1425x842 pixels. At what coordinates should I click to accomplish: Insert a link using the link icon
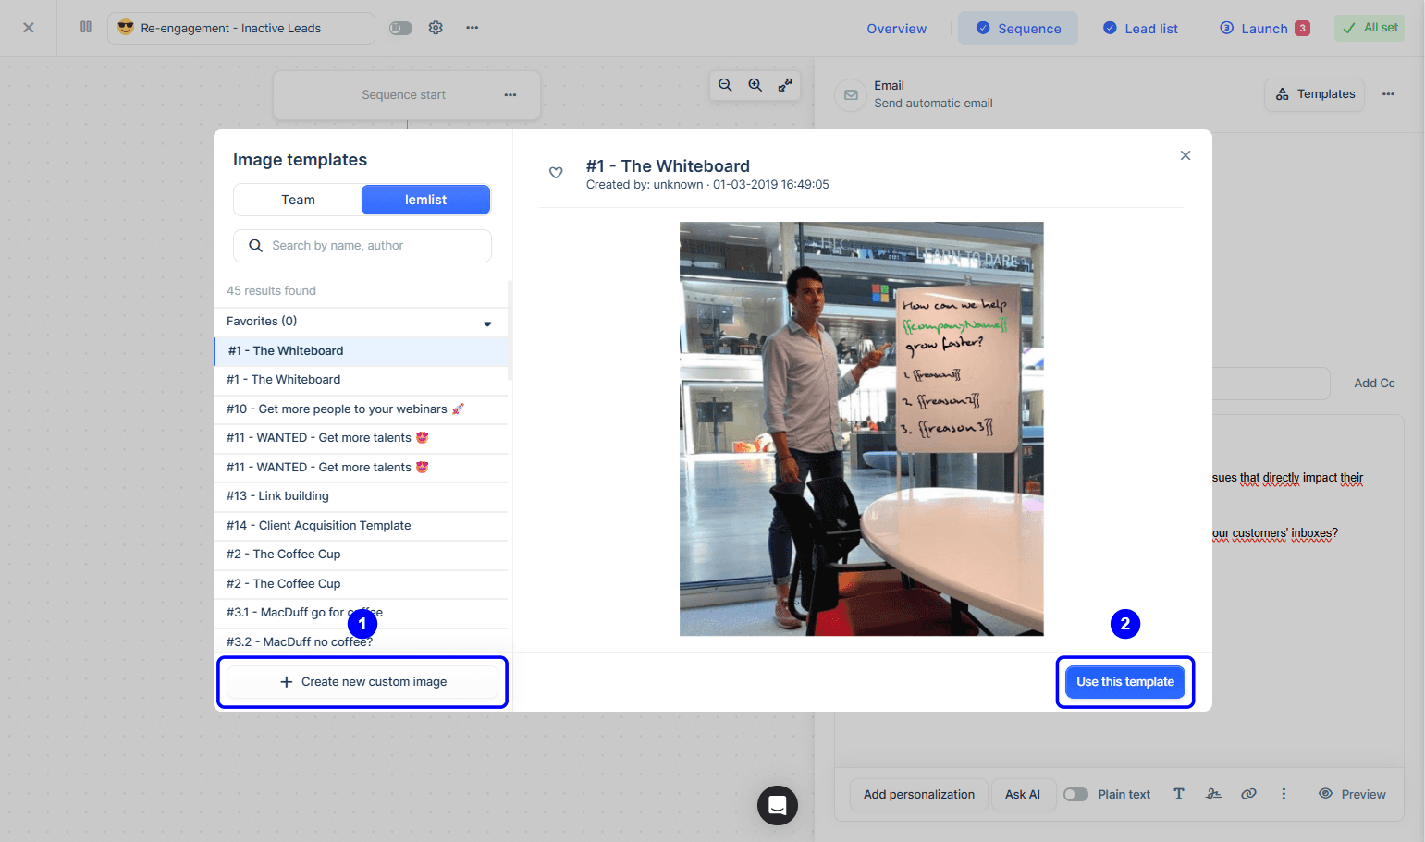pyautogui.click(x=1249, y=794)
